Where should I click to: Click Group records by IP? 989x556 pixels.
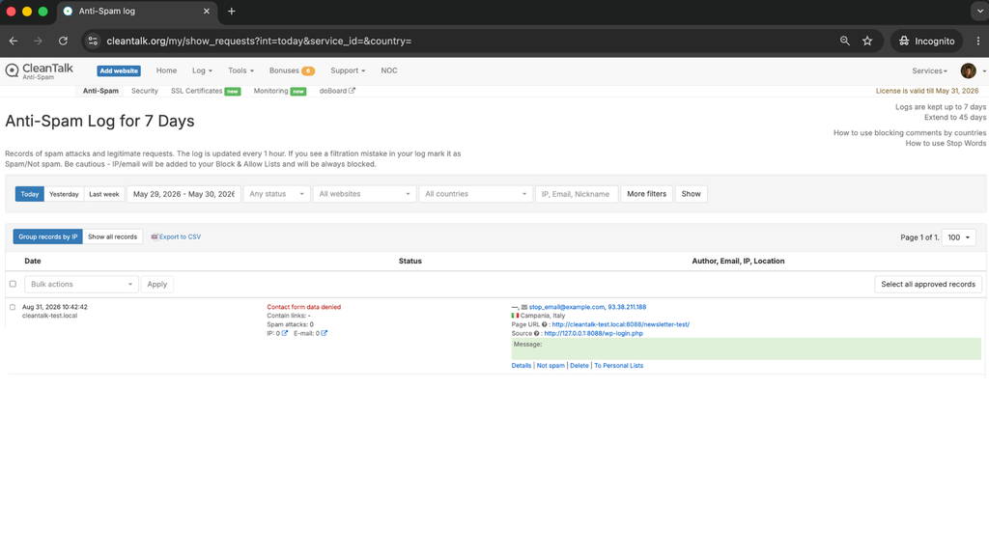tap(48, 237)
